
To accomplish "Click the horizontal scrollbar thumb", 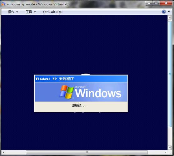I will pyautogui.click(x=87, y=152).
